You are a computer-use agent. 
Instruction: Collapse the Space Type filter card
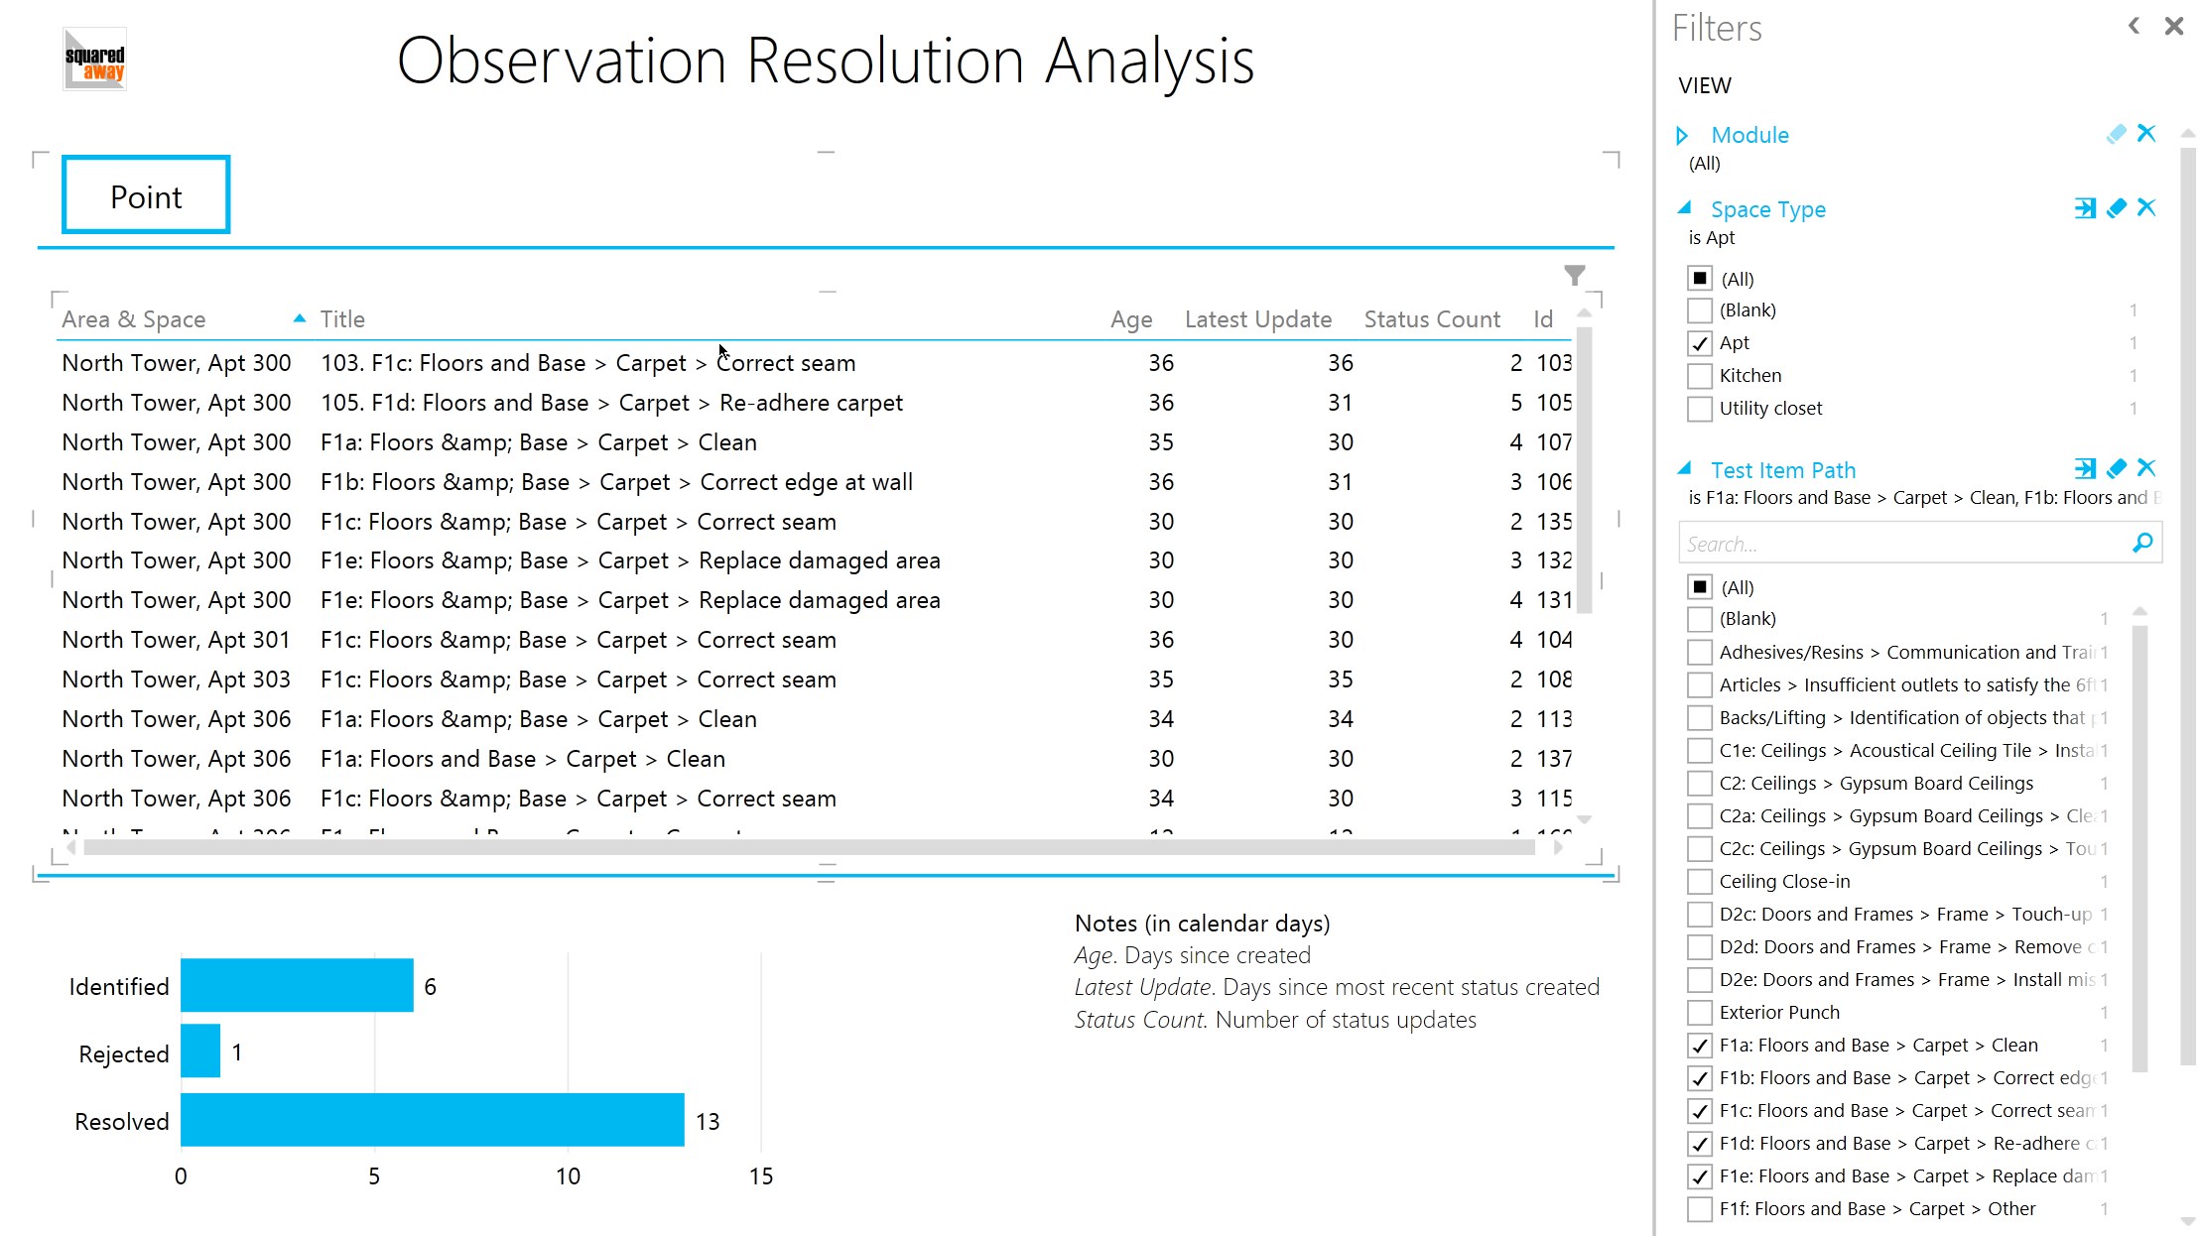pos(1684,208)
